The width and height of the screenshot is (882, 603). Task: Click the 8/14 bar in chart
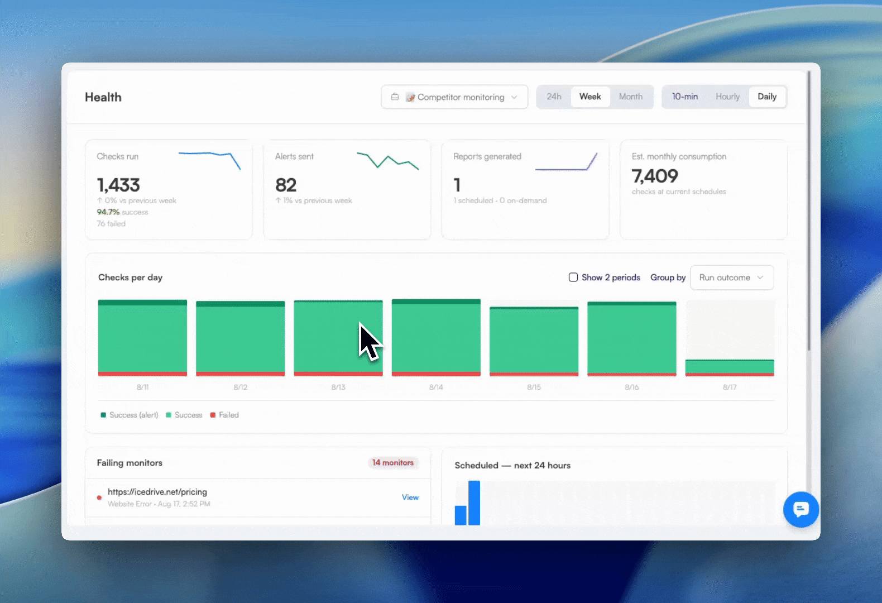[x=436, y=338]
